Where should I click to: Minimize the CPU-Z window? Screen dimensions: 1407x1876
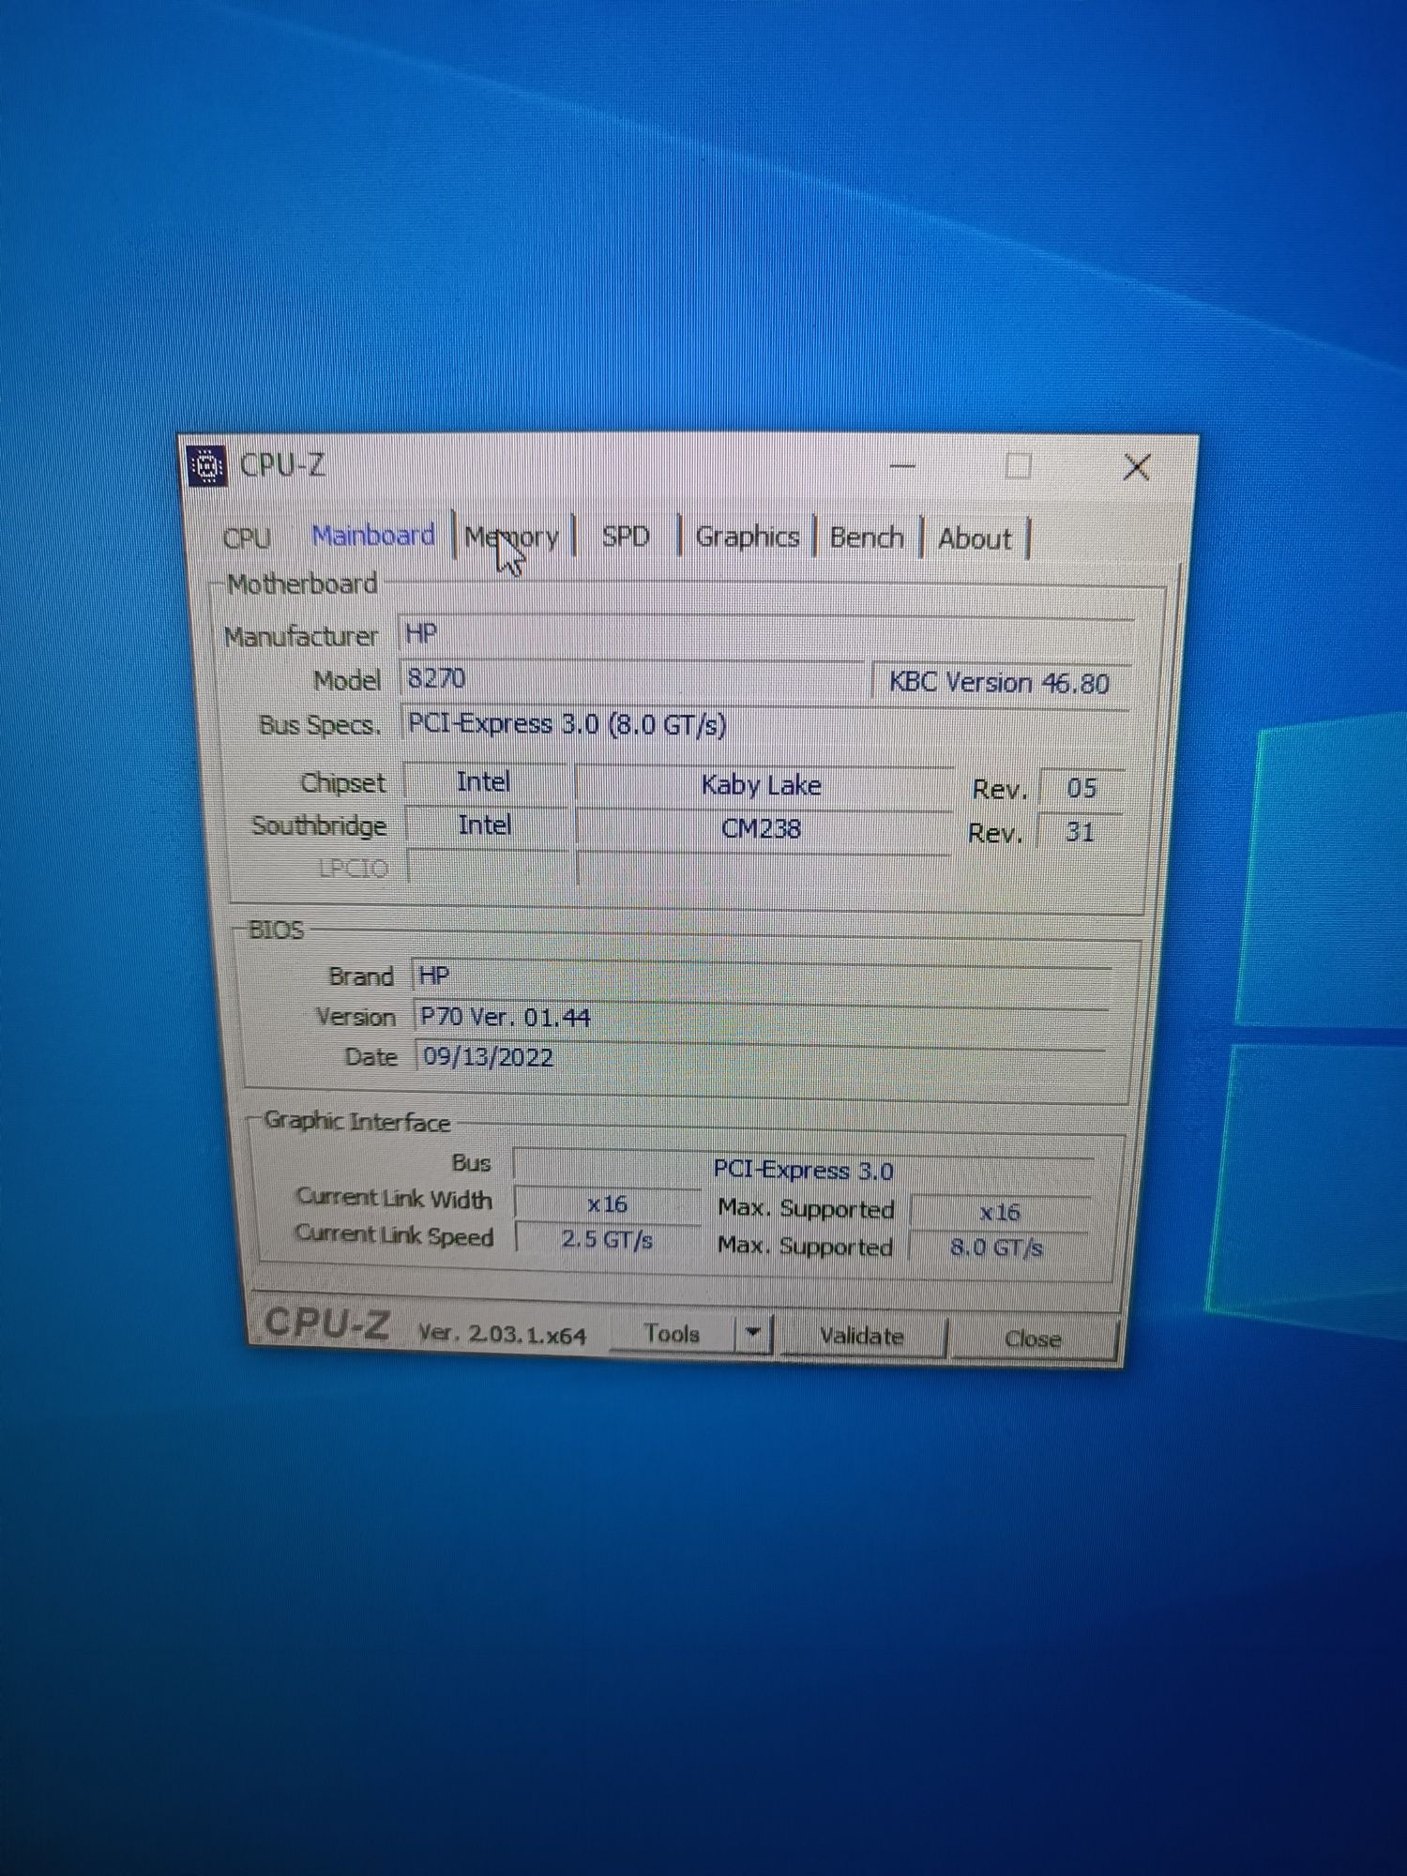click(902, 465)
